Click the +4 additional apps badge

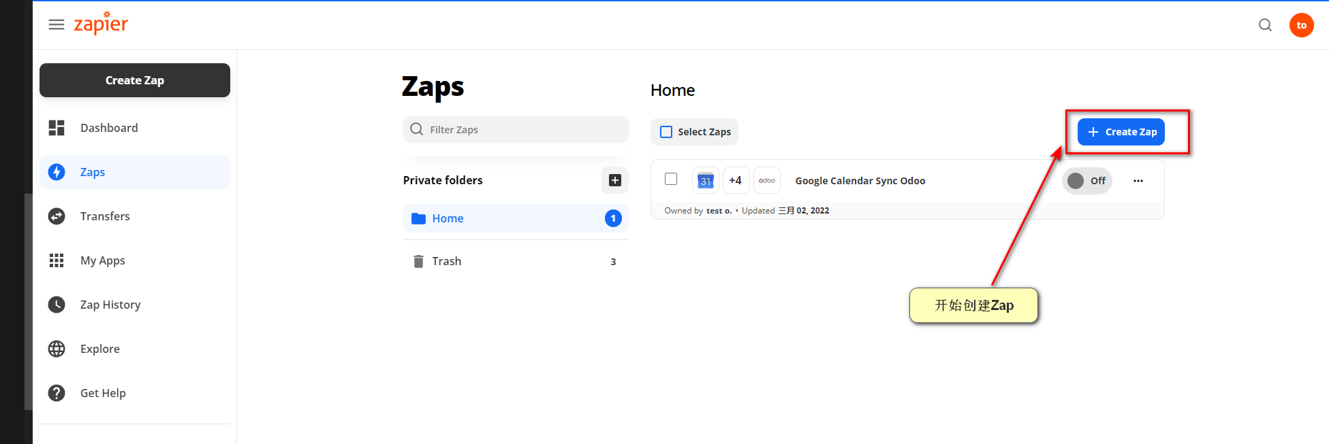pyautogui.click(x=736, y=180)
